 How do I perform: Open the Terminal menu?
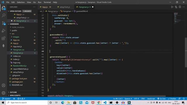coord(47,2)
